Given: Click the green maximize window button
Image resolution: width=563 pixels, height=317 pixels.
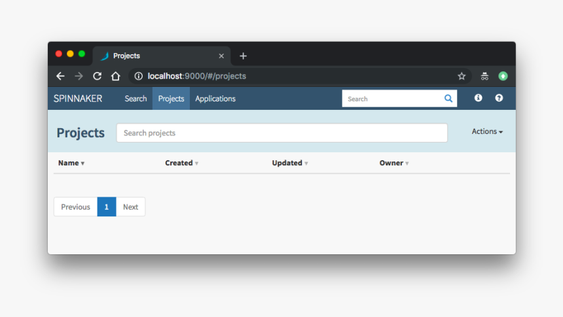Looking at the screenshot, I should point(82,54).
